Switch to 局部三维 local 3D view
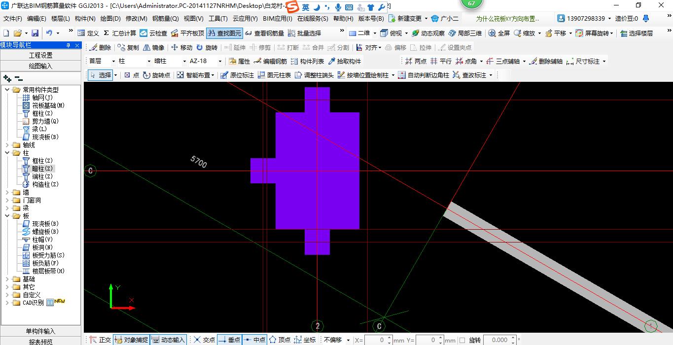 (x=465, y=33)
